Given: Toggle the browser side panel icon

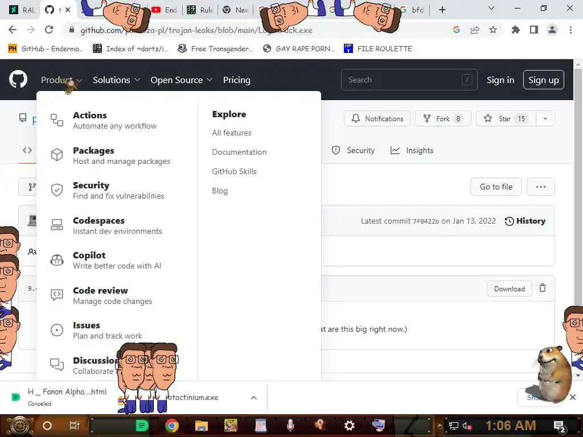Looking at the screenshot, I should tap(534, 30).
